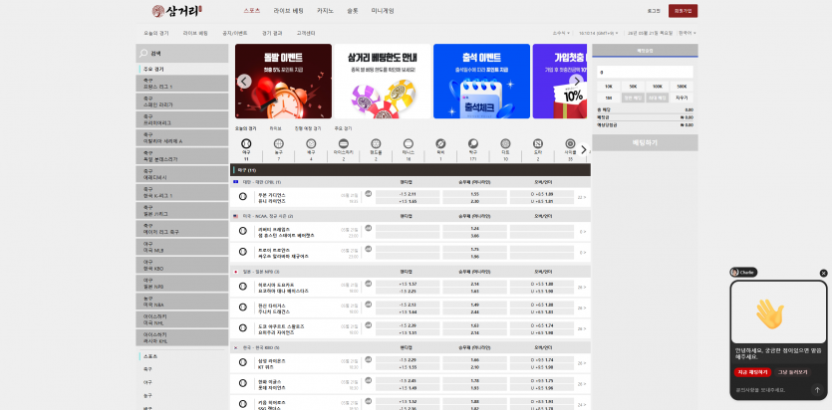This screenshot has height=410, width=832.
Task: Switch to 라이브 tab above sports list
Action: (x=275, y=128)
